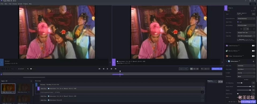Click the purple view 2 number badge
Image resolution: width=257 pixels, height=104 pixels.
pyautogui.click(x=114, y=62)
